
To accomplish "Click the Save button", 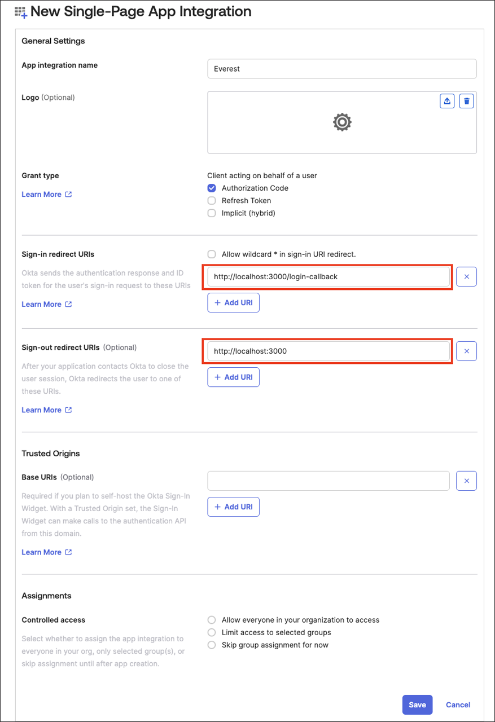I will coord(417,705).
